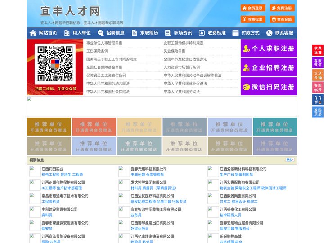The width and height of the screenshot is (324, 243).
Task: Click the orange 收费标准 header button
Action: pyautogui.click(x=253, y=19)
